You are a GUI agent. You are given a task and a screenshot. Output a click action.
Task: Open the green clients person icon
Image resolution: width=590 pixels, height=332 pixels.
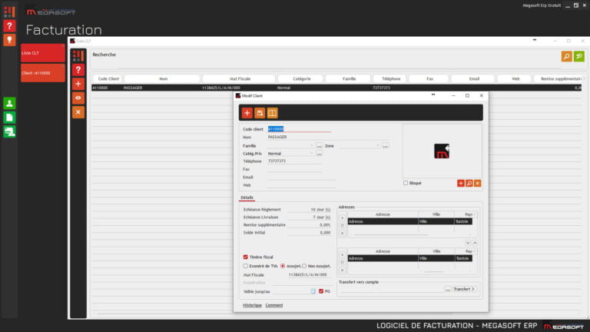pyautogui.click(x=9, y=103)
